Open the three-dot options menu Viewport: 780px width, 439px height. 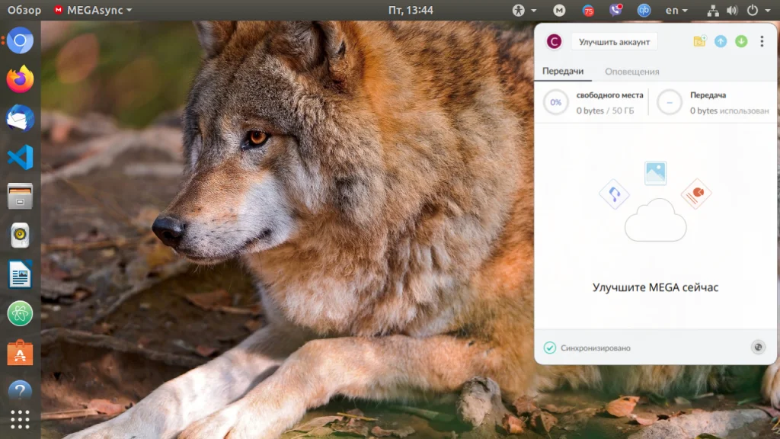point(762,41)
